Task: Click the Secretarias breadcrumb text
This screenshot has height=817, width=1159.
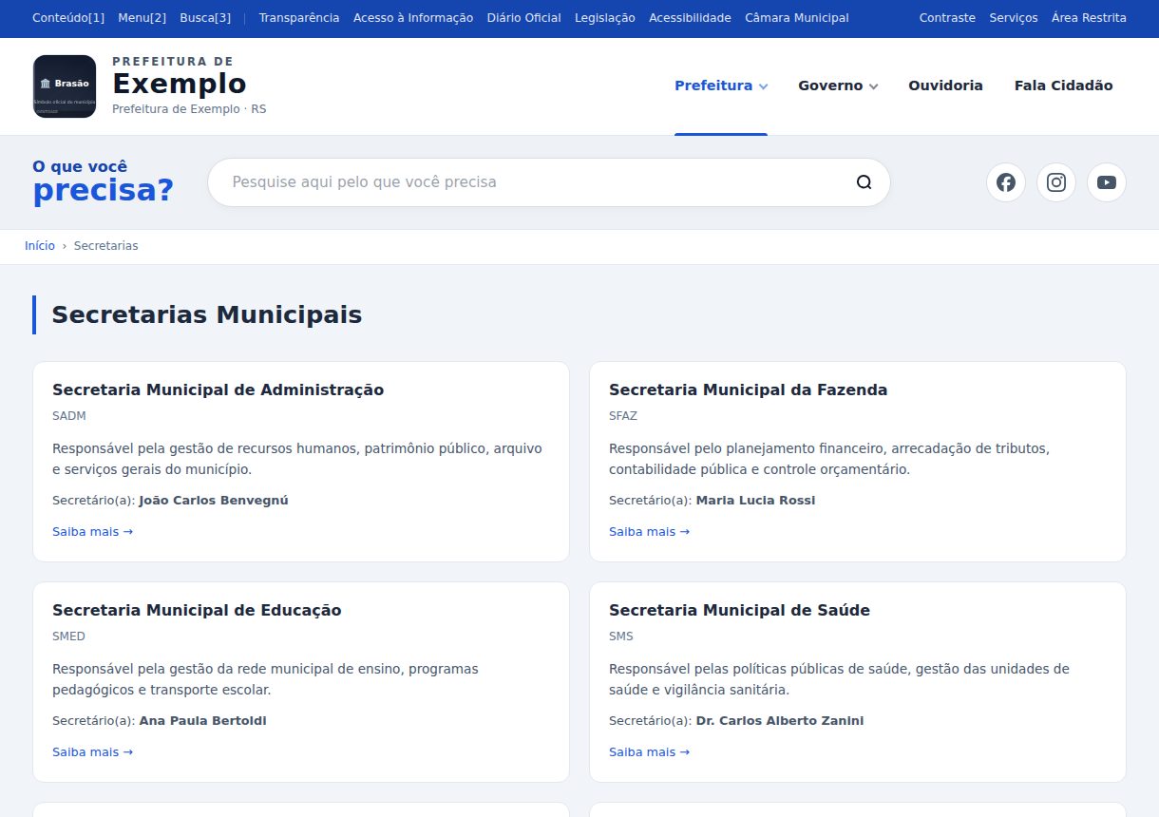Action: [x=106, y=246]
